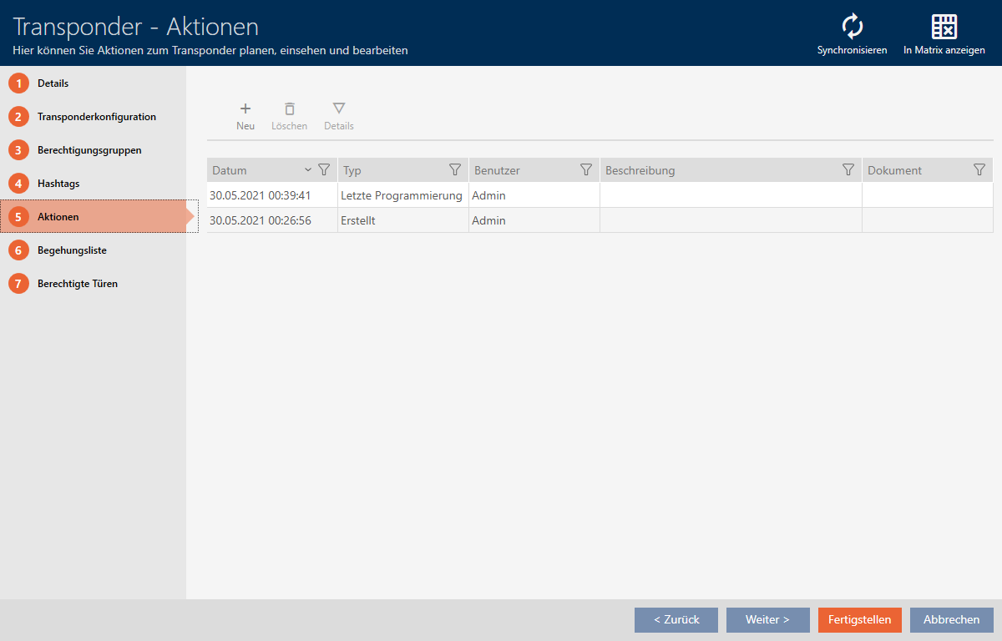
Task: Go to step 1 Details
Action: [53, 83]
